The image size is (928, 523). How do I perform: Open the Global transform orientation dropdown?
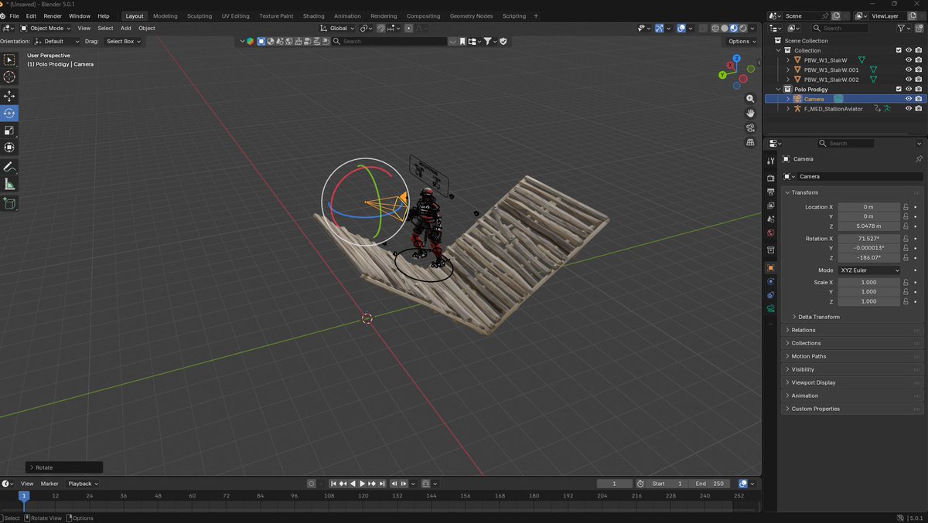(x=338, y=28)
